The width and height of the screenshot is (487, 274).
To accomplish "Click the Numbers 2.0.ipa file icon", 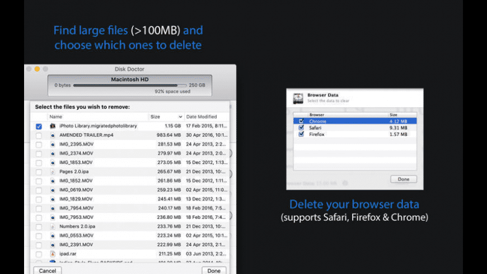I will click(x=53, y=226).
